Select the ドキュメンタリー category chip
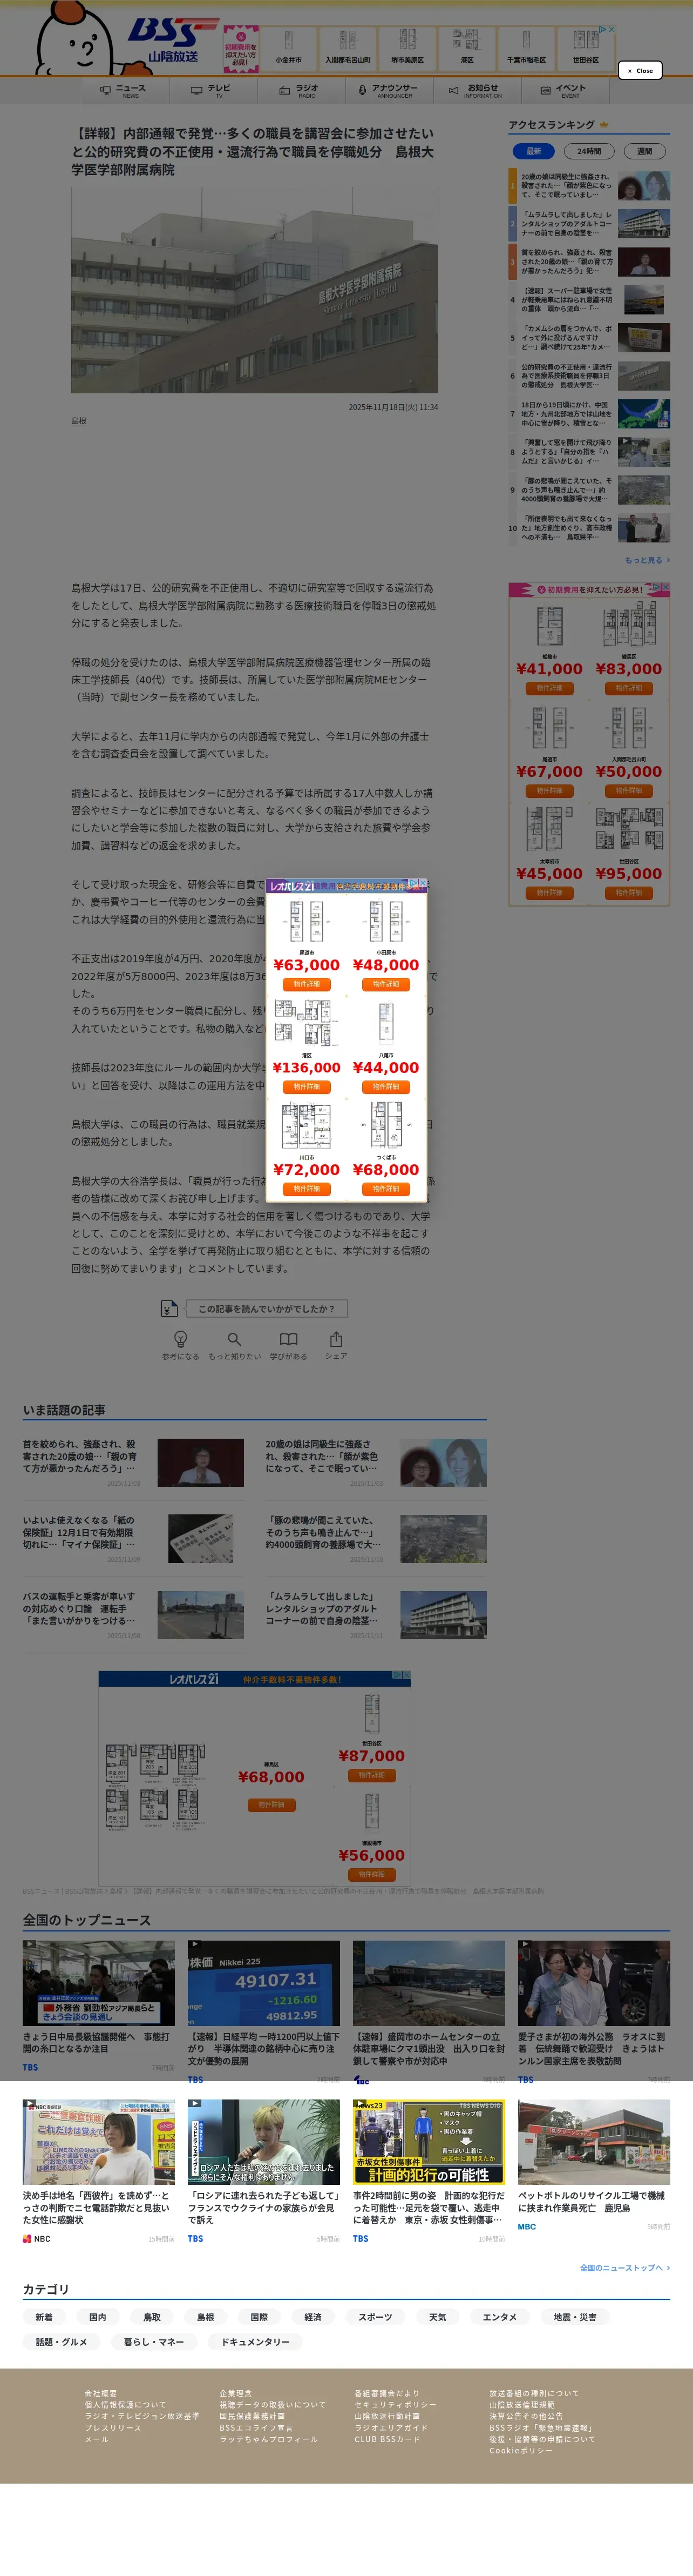The height and width of the screenshot is (2576, 693). 256,2342
